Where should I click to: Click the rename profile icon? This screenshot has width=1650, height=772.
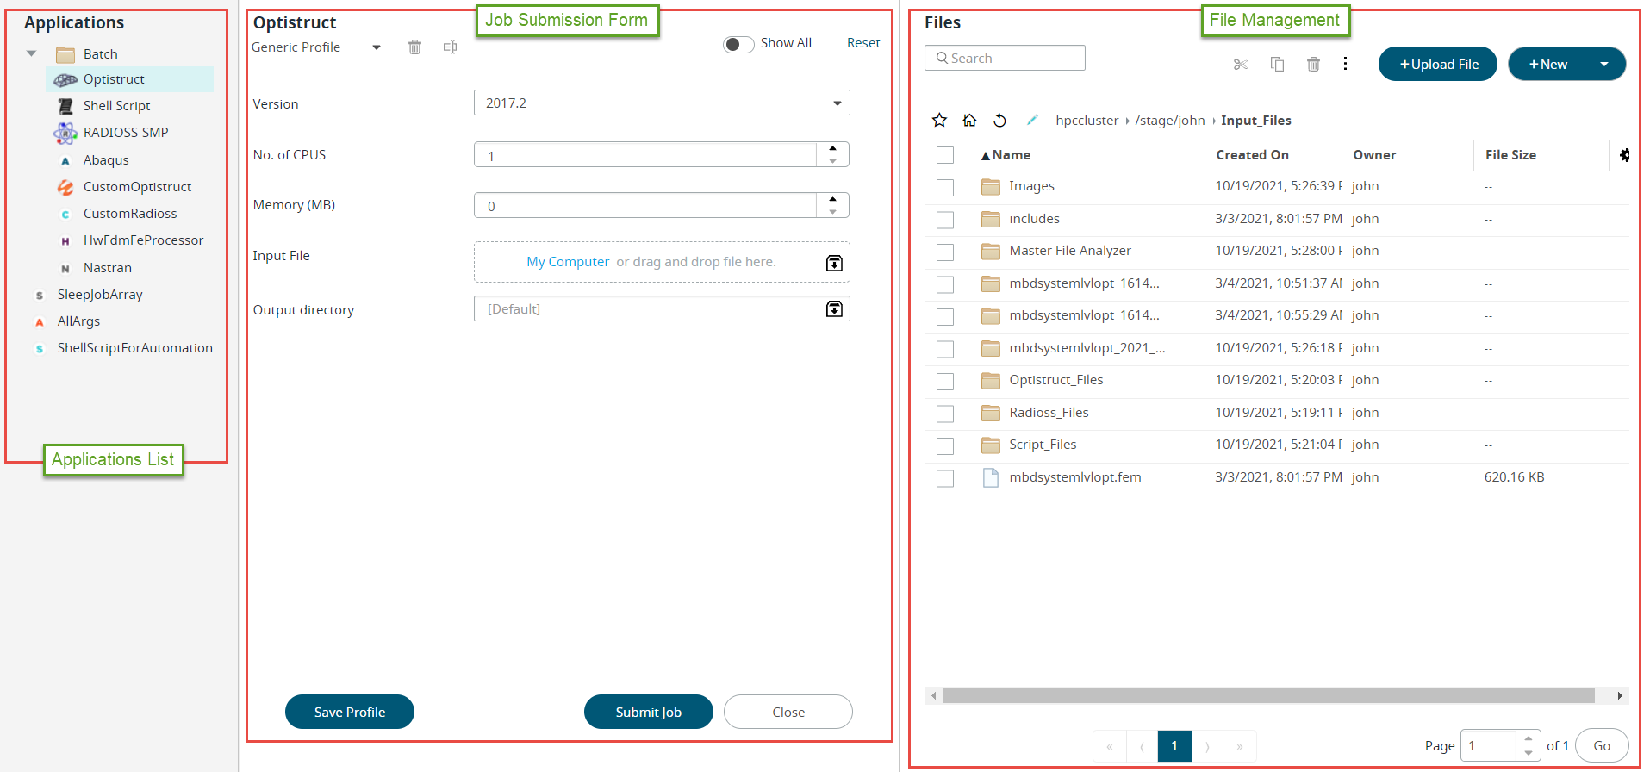click(x=450, y=47)
